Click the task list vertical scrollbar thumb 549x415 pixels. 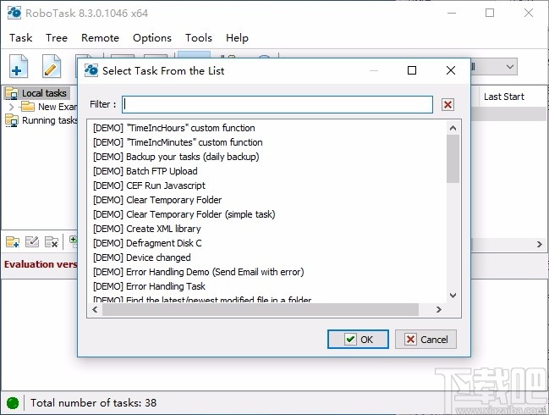coord(453,158)
